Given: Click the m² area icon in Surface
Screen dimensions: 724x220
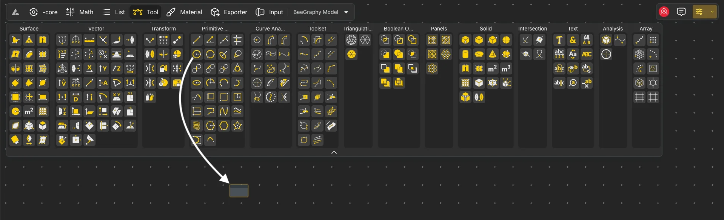Looking at the screenshot, I should tap(29, 111).
